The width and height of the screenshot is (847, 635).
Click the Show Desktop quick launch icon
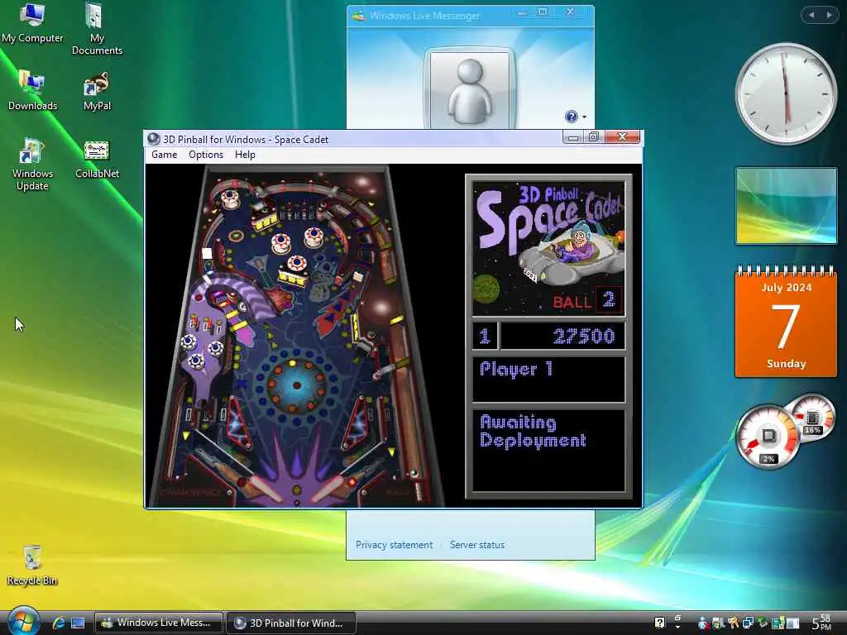pyautogui.click(x=78, y=623)
